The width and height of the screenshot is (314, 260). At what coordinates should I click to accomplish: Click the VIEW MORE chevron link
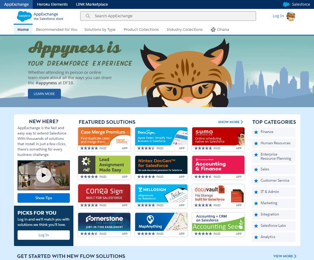click(x=285, y=256)
